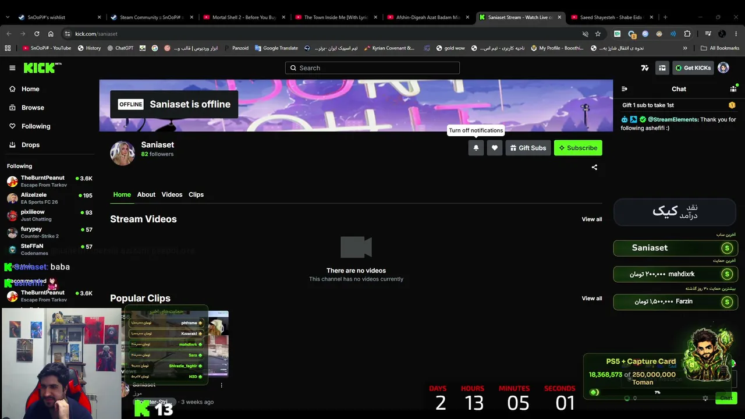The image size is (745, 419).
Task: Open the browser home page button
Action: point(51,34)
